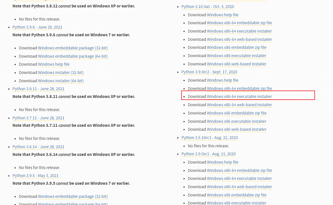Image resolution: width=333 pixels, height=205 pixels.
Task: Download Windows help file for Python 3.9.6
Action: 54,64
